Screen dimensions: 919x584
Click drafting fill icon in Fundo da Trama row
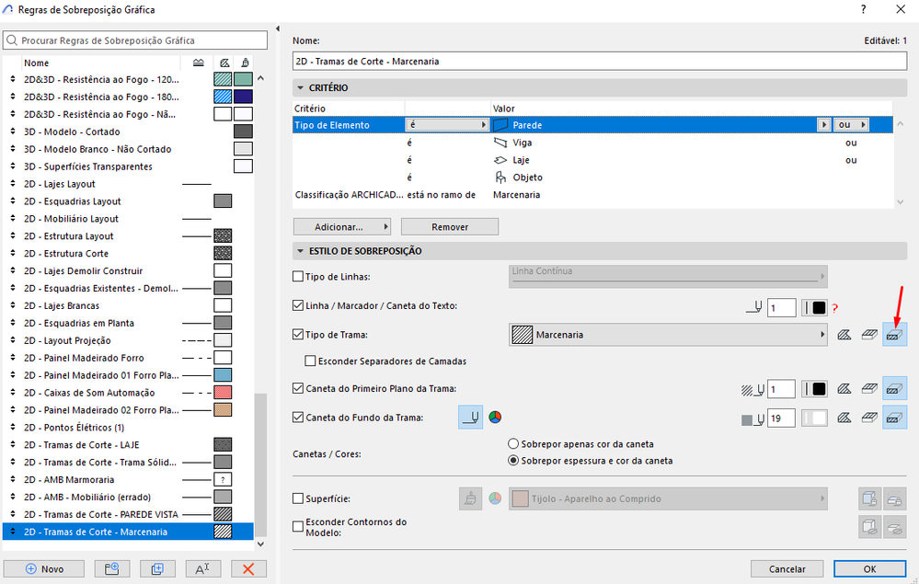844,418
